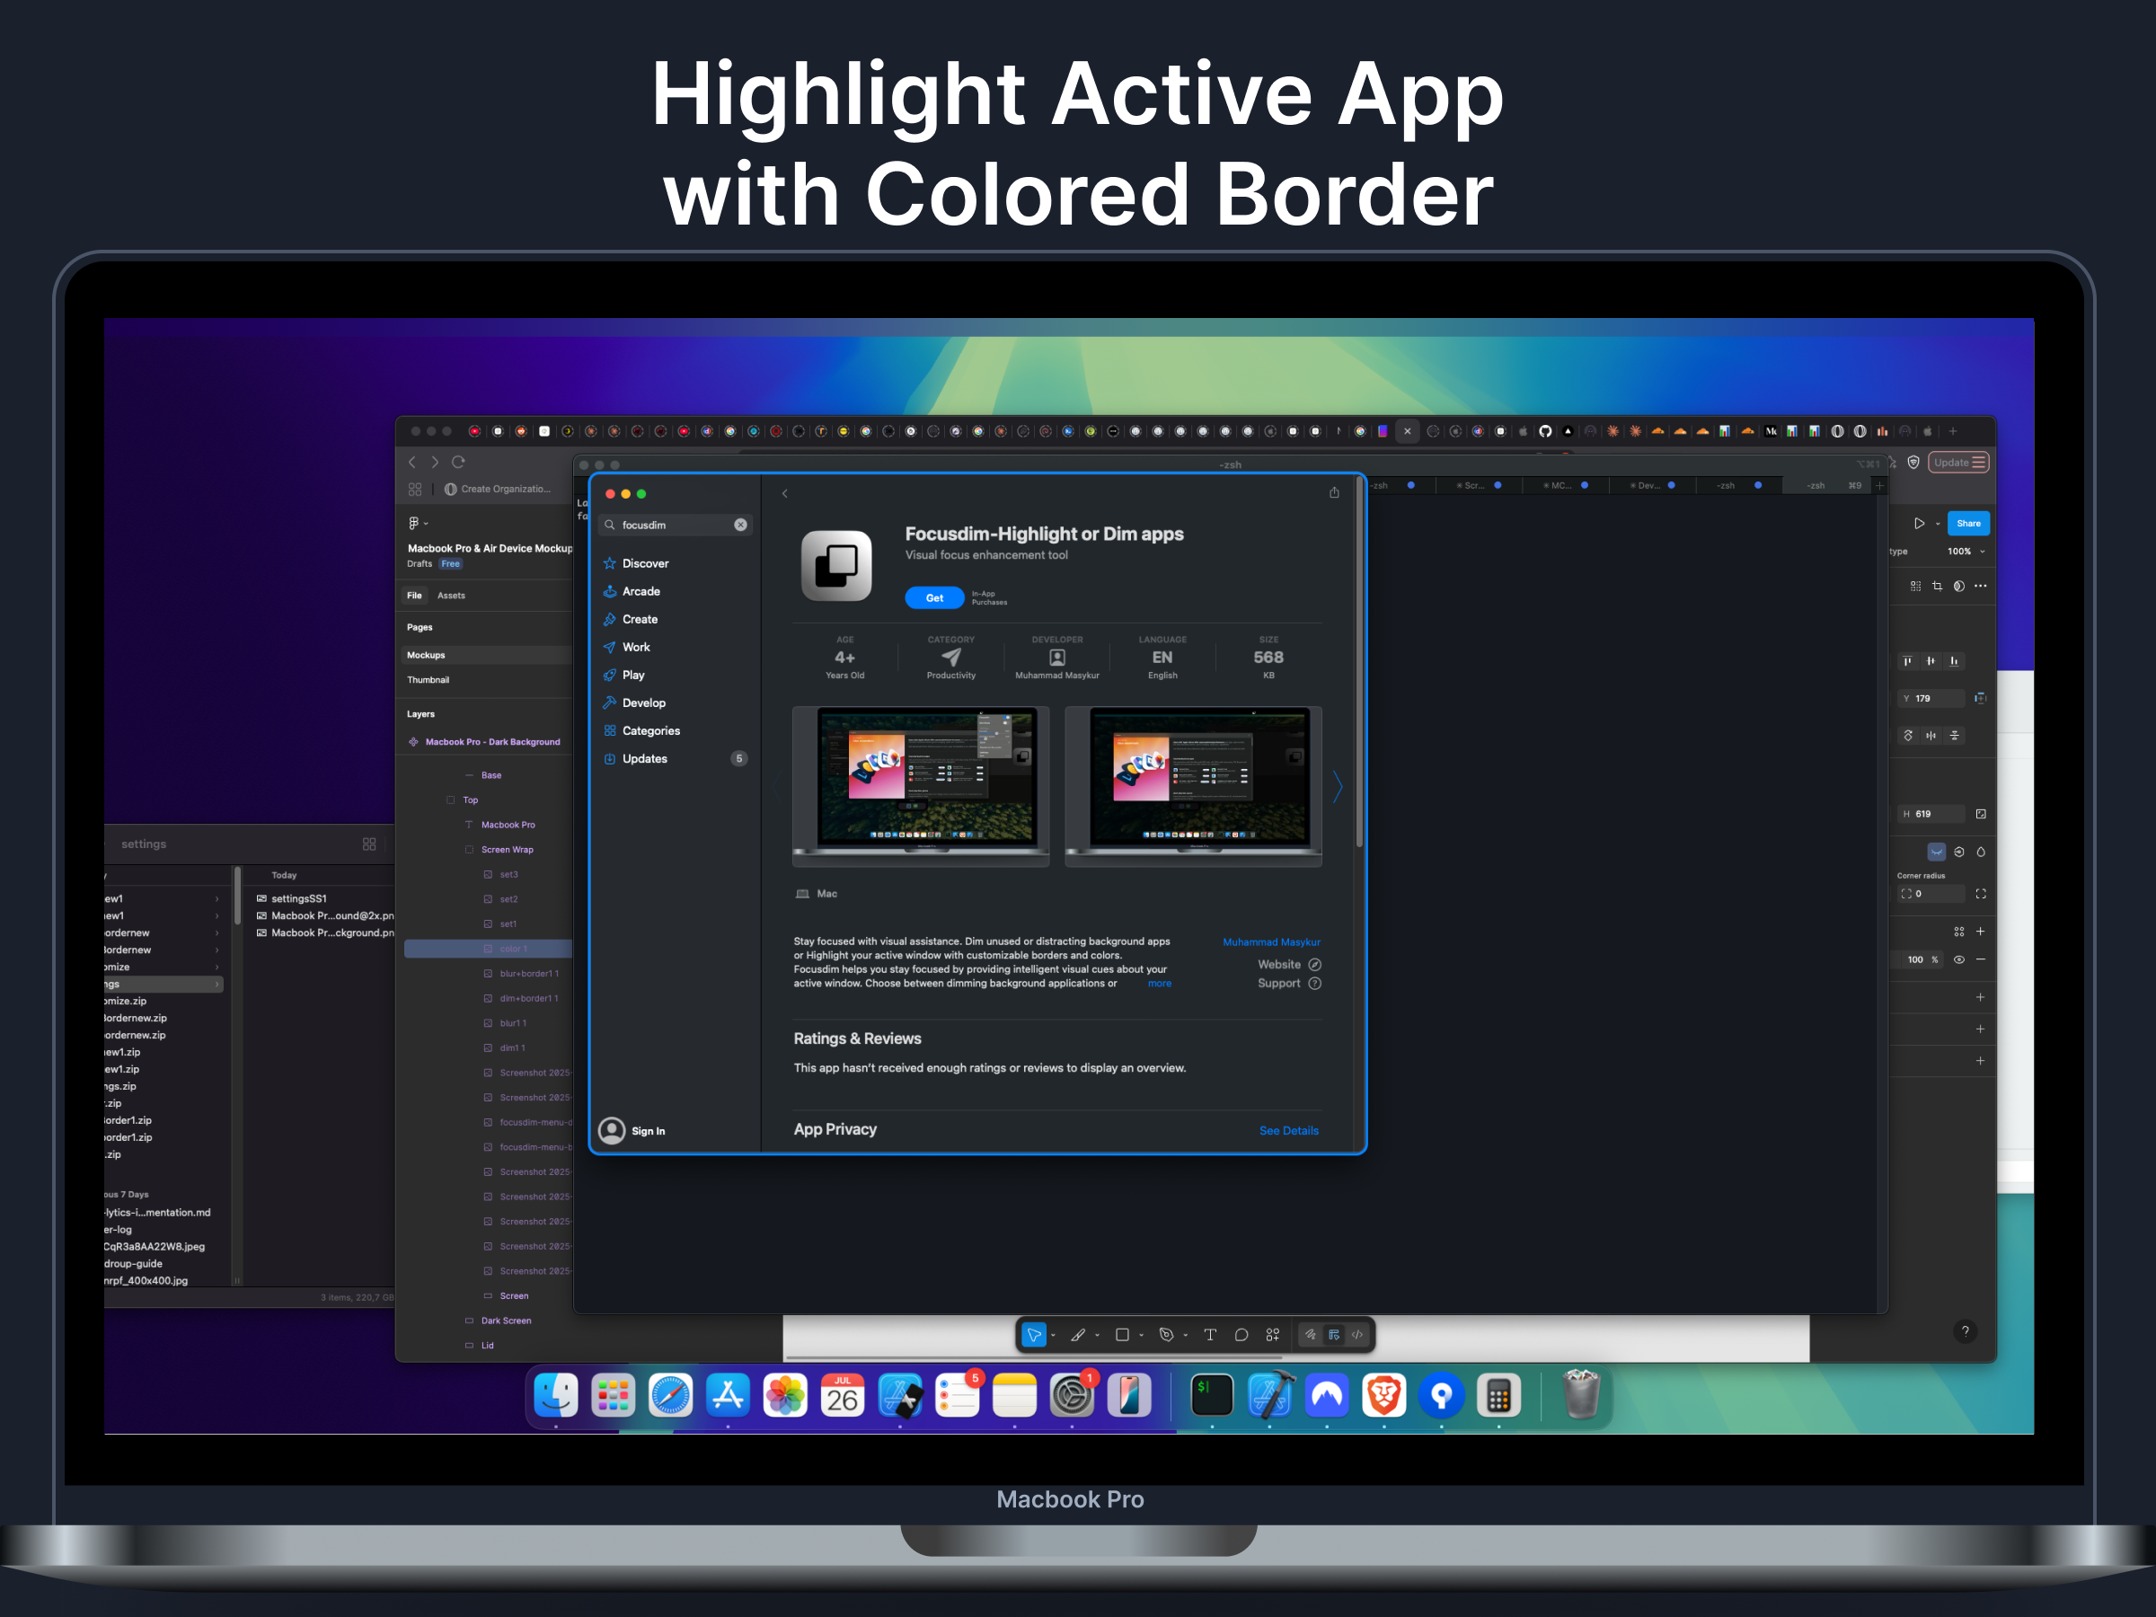Click the Focusdim app icon

[x=836, y=565]
